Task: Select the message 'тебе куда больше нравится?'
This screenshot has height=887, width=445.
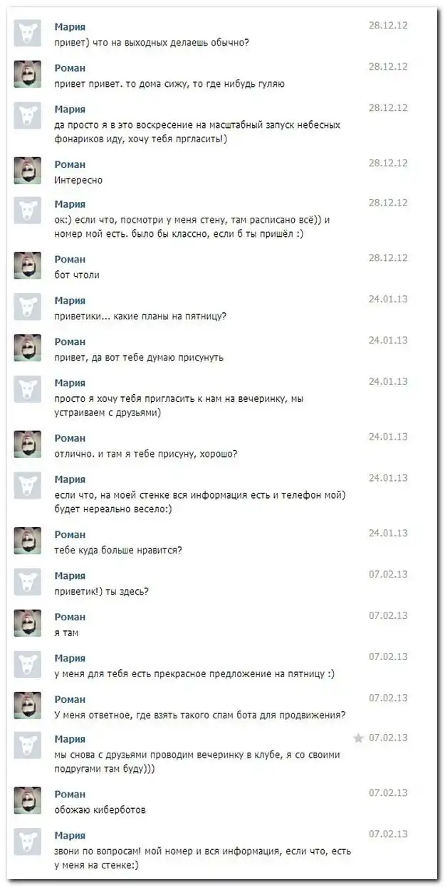Action: click(118, 549)
